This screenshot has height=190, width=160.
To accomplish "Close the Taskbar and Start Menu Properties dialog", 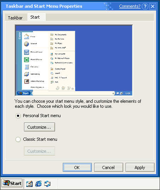I will (153, 6).
